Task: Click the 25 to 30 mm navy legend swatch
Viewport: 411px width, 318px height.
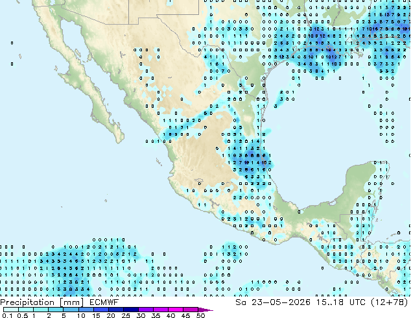Action: click(131, 310)
